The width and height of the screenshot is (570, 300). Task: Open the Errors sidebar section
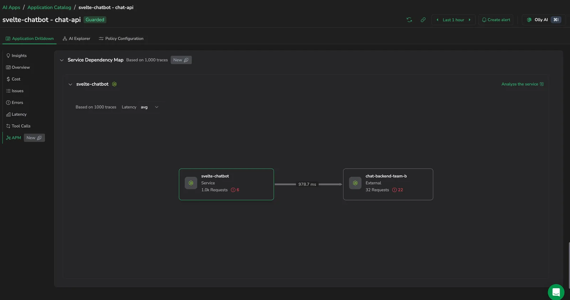(x=15, y=103)
